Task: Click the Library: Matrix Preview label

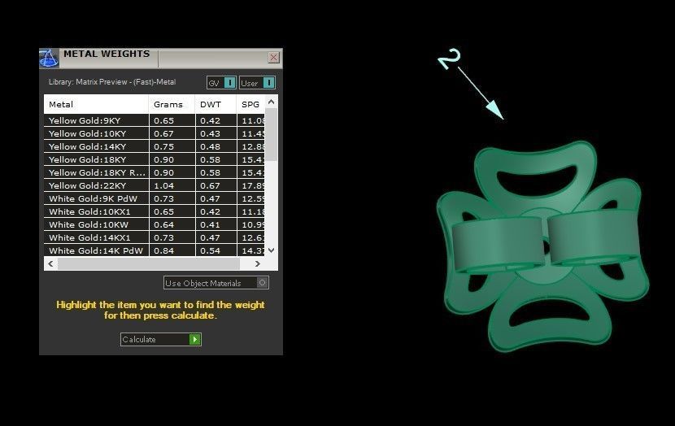Action: click(112, 82)
